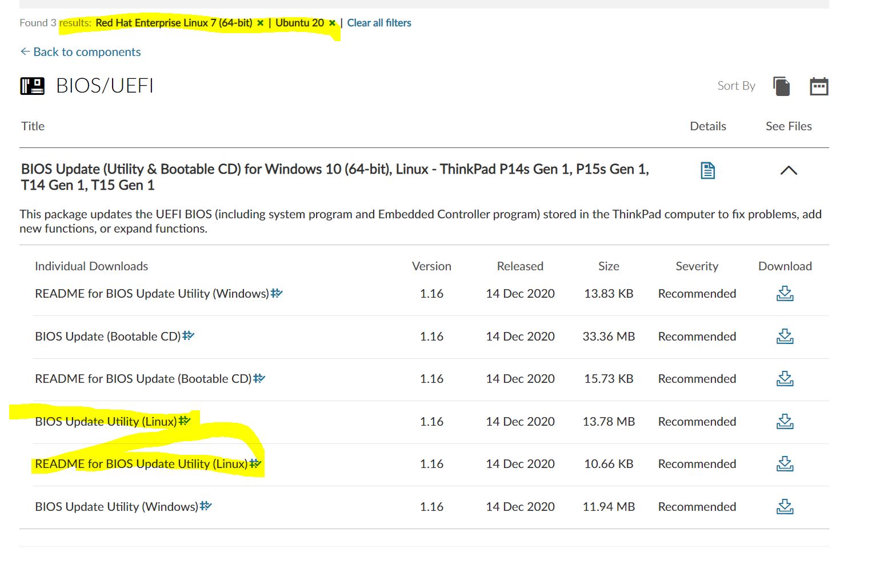
Task: Click BIOS Update Utility (Windows) name
Action: click(x=117, y=507)
